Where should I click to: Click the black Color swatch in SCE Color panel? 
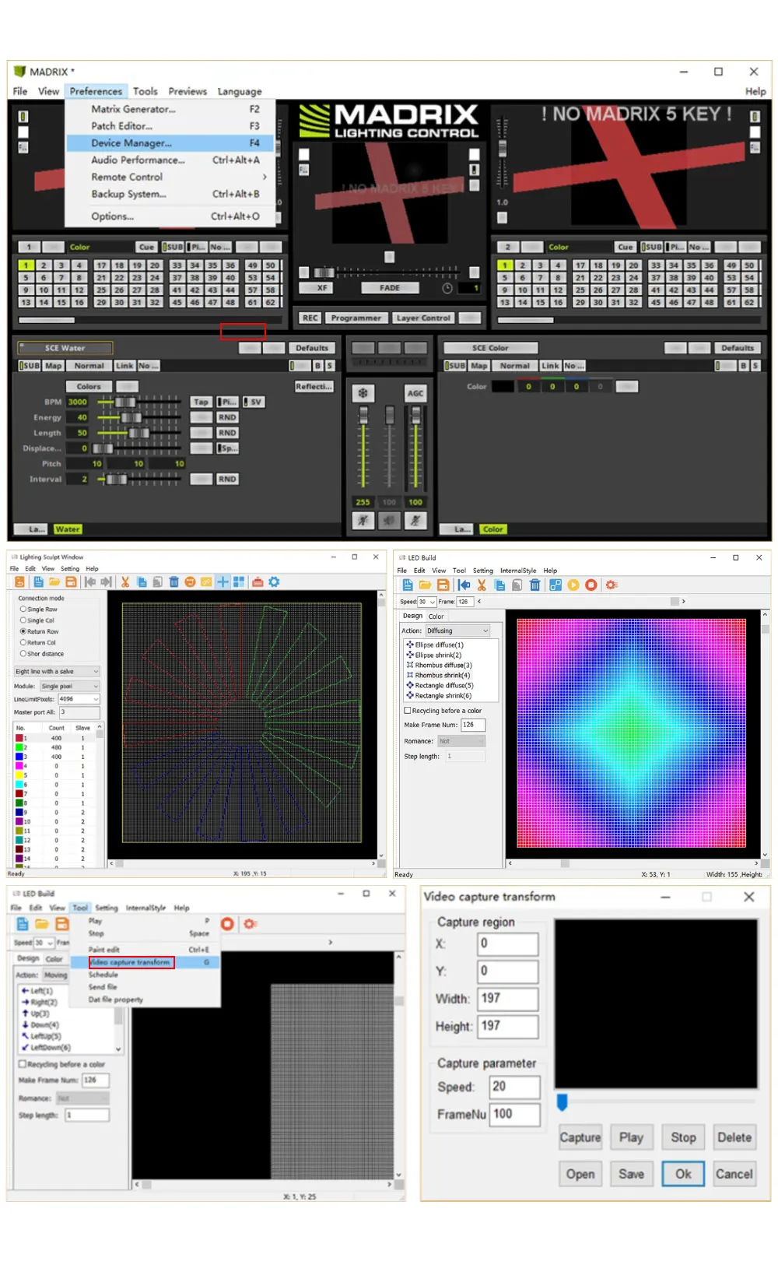coord(503,386)
